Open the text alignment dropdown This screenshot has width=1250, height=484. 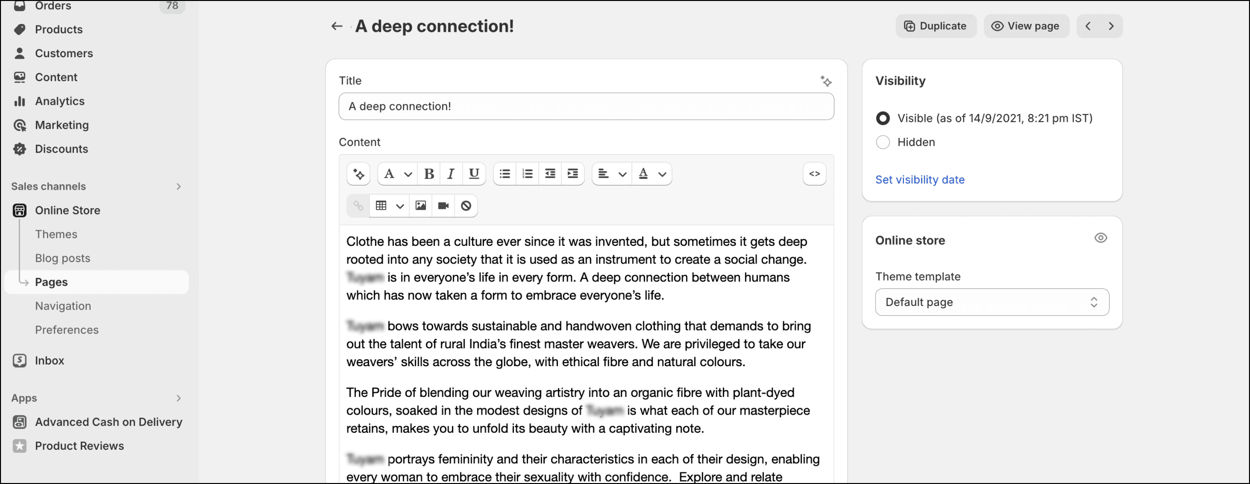point(612,174)
